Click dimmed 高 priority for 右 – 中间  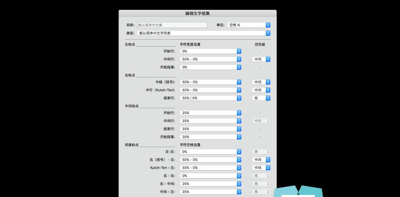(261, 184)
